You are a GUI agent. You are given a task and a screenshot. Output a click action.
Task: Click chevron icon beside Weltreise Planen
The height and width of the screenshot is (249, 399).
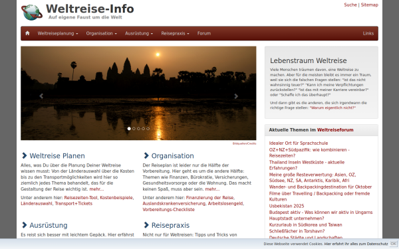pyautogui.click(x=24, y=155)
